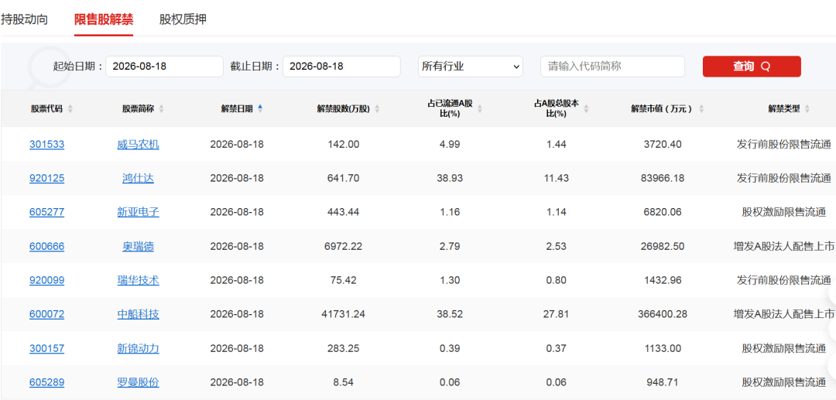836x400 pixels.
Task: Click 解禁日期 in 罗曼股份 row
Action: 238,382
